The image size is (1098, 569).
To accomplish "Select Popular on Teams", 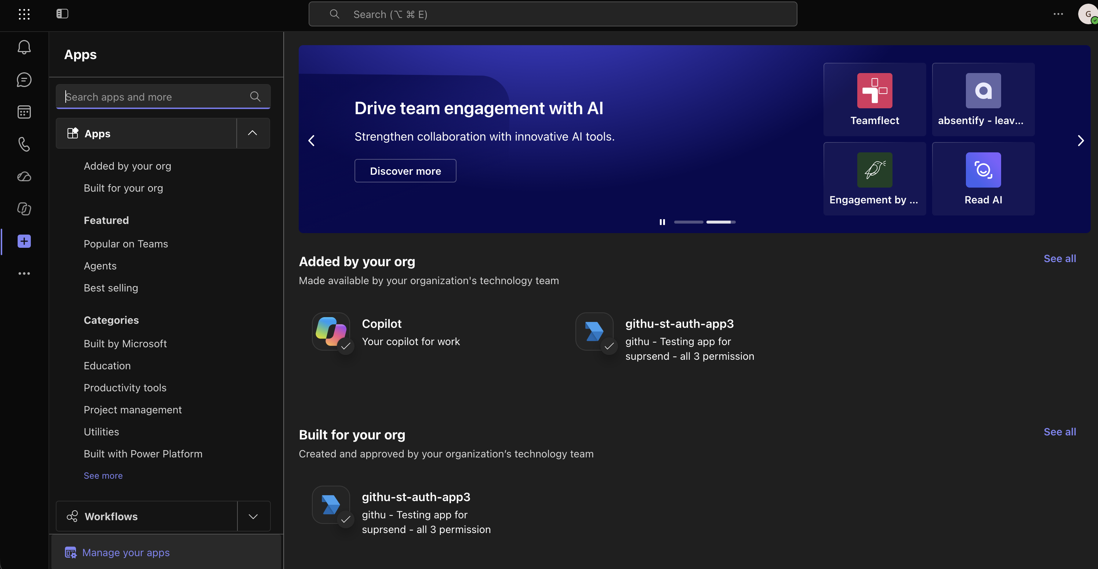I will point(126,243).
